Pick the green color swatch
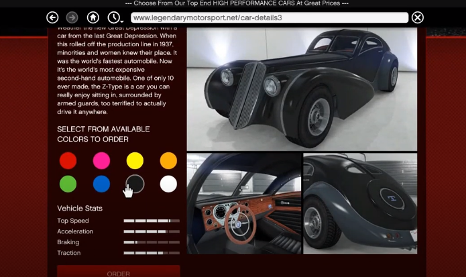Screen dimensions: 466x277 (x=68, y=184)
